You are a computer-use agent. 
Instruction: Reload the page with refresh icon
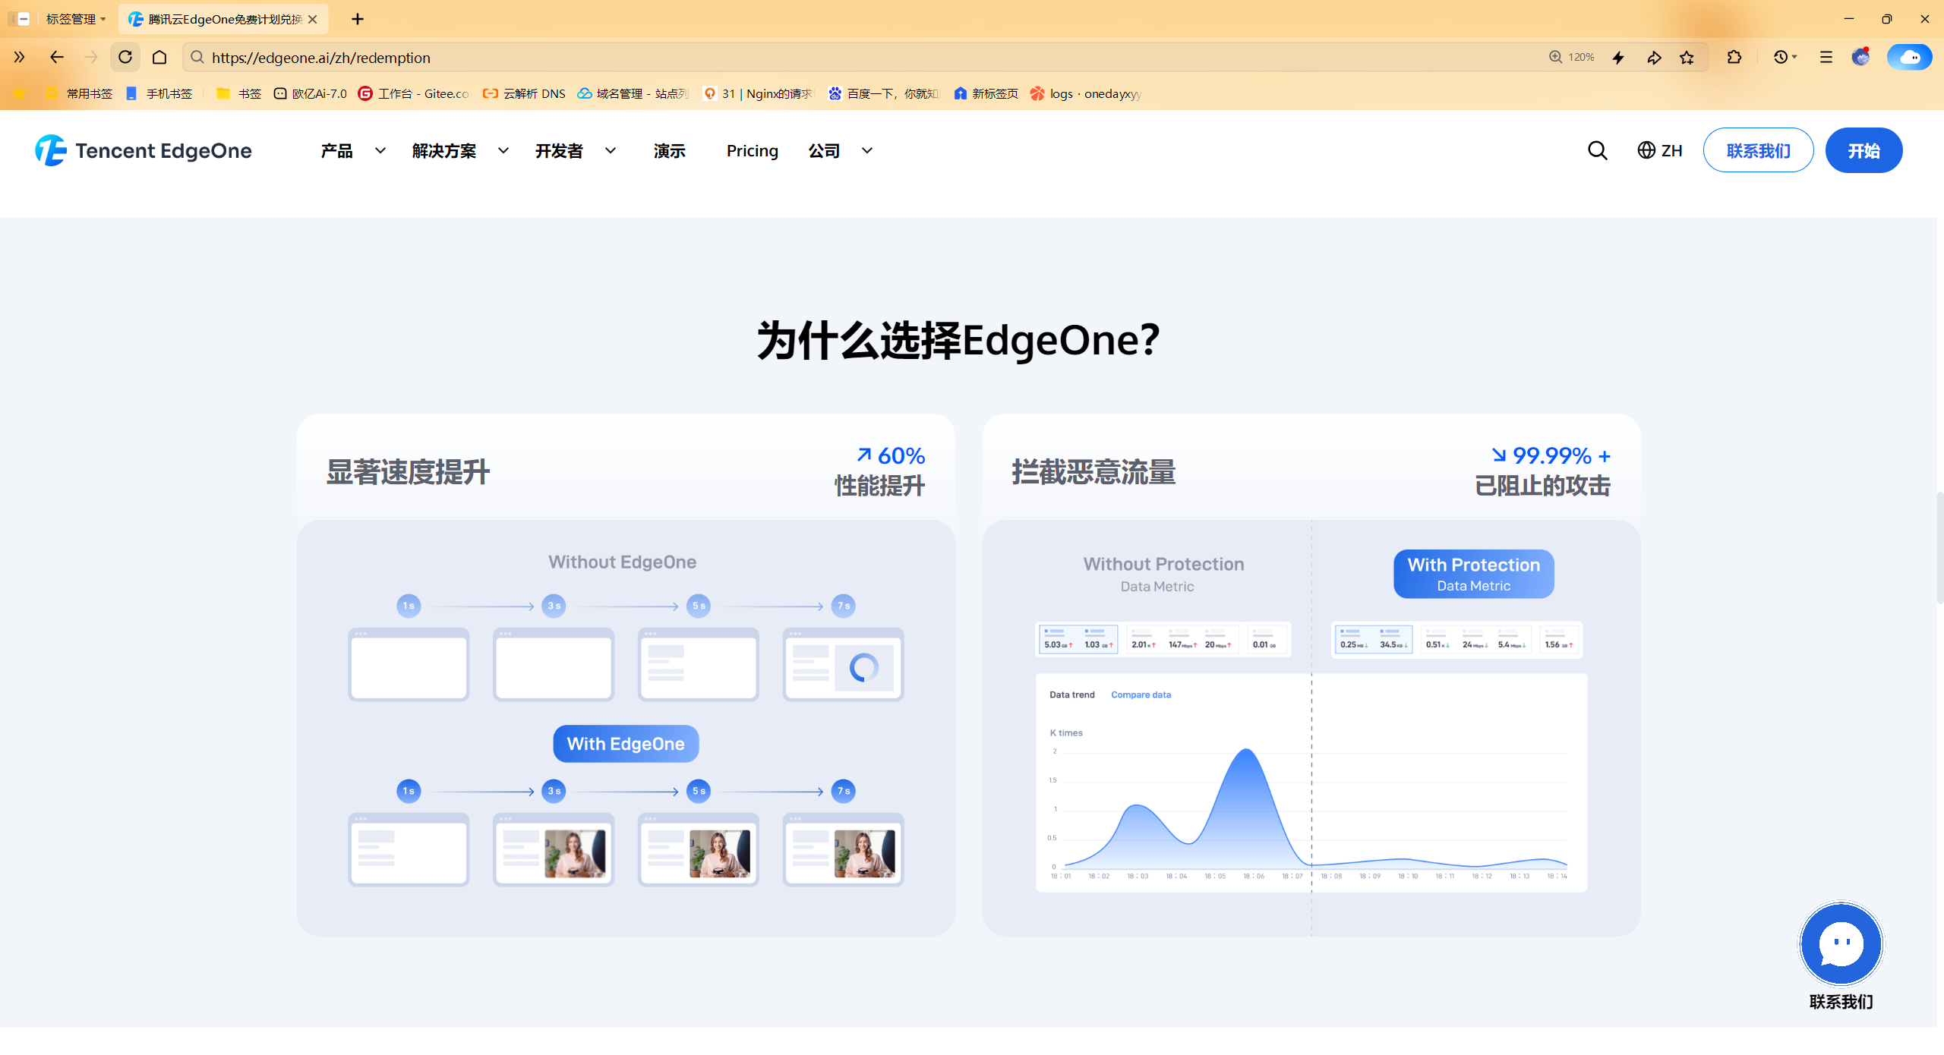[125, 57]
